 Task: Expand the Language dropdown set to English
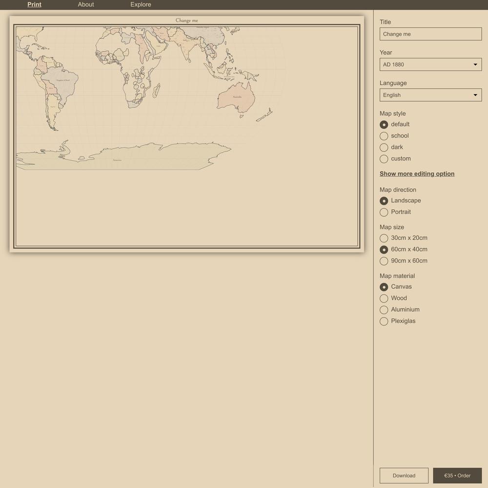tap(430, 95)
